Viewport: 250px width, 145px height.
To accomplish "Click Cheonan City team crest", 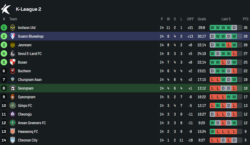I will click(x=13, y=140).
